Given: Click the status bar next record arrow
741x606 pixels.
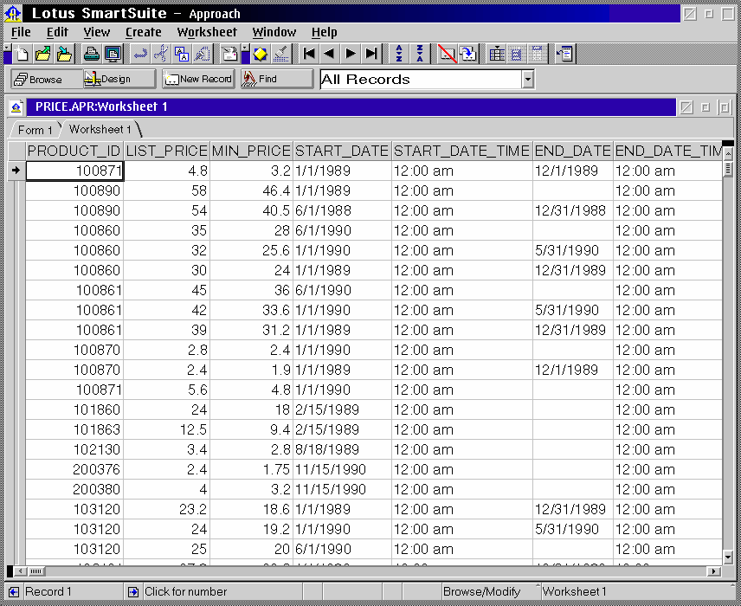Looking at the screenshot, I should point(133,592).
